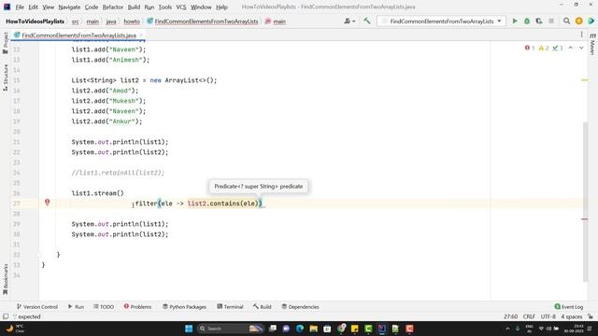Click the warnings count indicator
This screenshot has height=336, width=598.
pos(544,48)
